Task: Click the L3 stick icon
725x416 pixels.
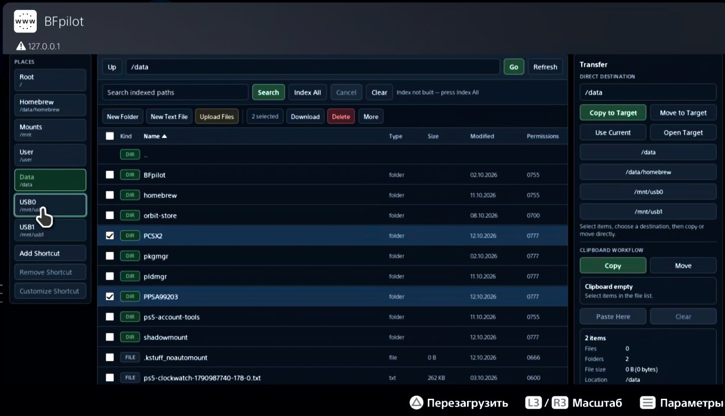Action: pos(533,403)
